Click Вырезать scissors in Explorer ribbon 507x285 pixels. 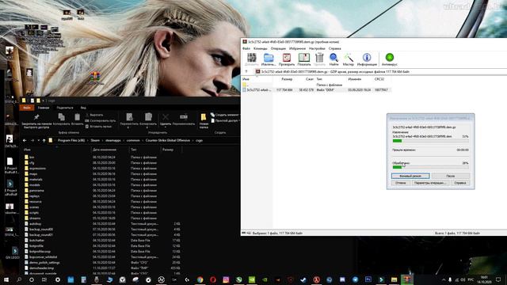94,115
